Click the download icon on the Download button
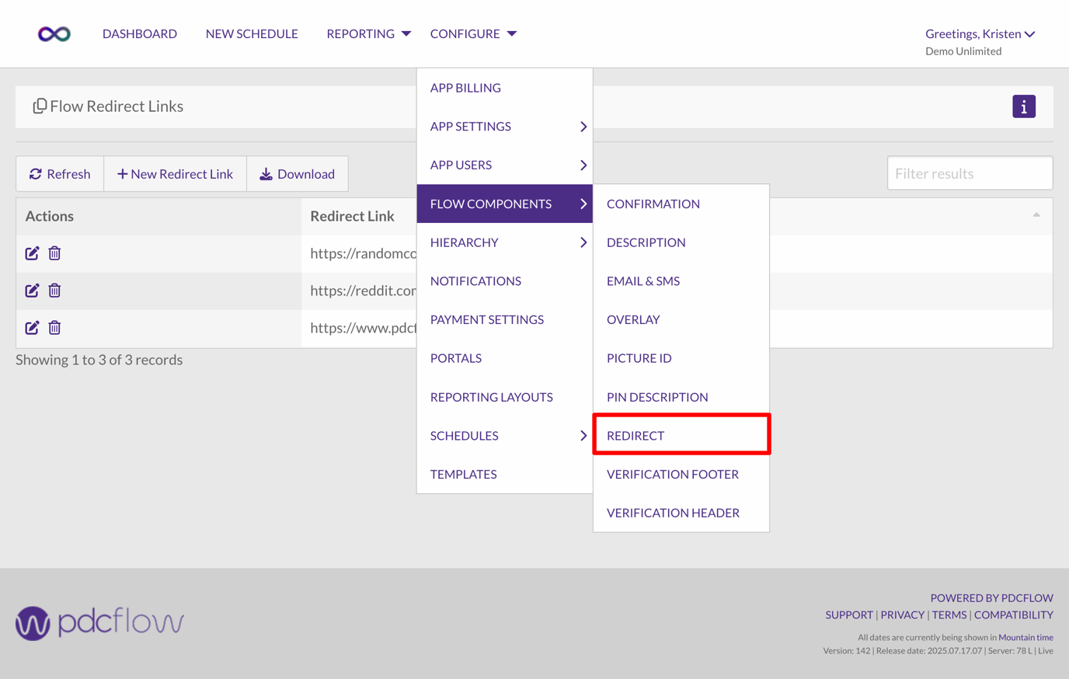Screen dimensions: 1069x679 point(267,173)
